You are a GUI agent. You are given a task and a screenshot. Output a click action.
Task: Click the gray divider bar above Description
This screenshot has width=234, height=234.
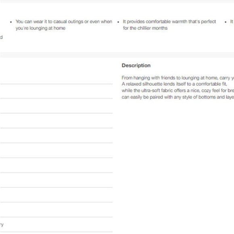[117, 55]
